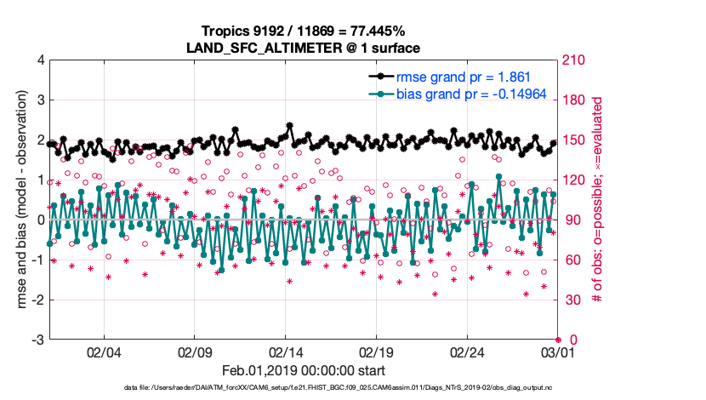Select the 'rmse grand pr = 1.861' legend text
The width and height of the screenshot is (706, 400).
point(458,76)
